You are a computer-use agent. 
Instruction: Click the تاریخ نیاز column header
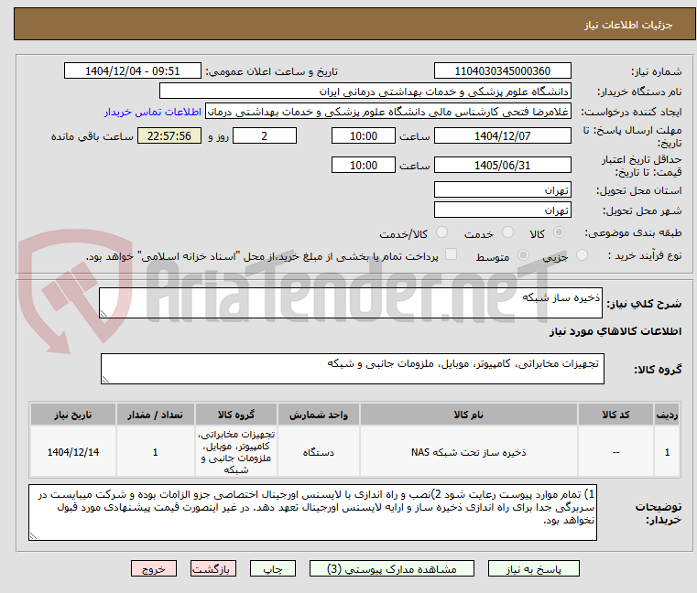(x=73, y=415)
